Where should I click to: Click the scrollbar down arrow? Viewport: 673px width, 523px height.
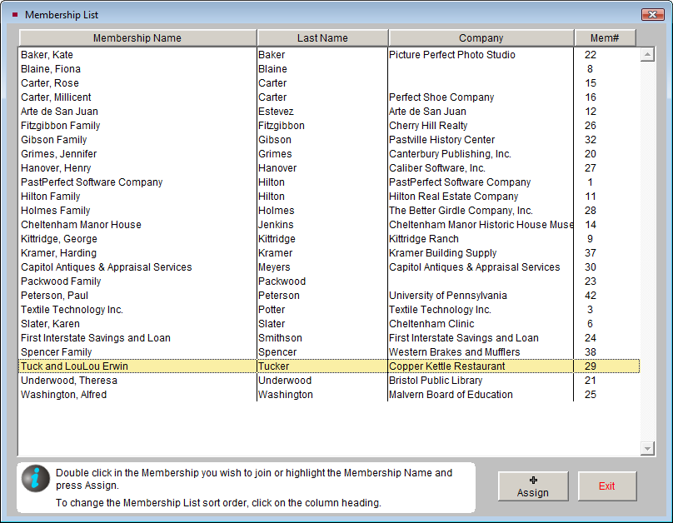tap(647, 449)
